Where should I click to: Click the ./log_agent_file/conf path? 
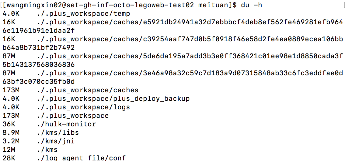(x=81, y=158)
